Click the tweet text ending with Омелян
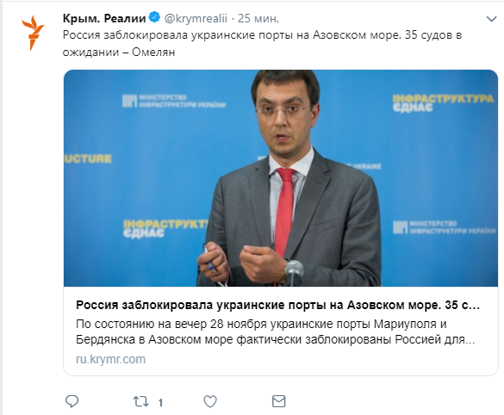The image size is (504, 415). point(262,43)
